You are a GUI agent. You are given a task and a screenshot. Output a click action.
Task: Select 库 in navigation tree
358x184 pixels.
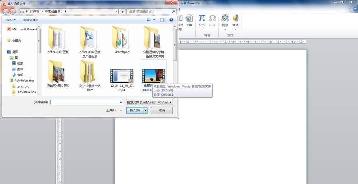pyautogui.click(x=14, y=58)
